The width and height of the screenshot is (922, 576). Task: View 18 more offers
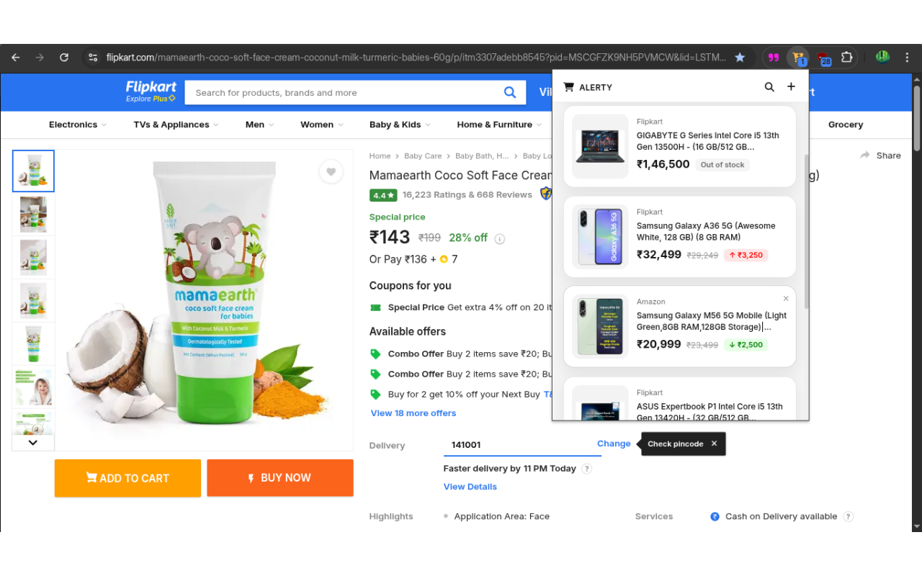[413, 413]
